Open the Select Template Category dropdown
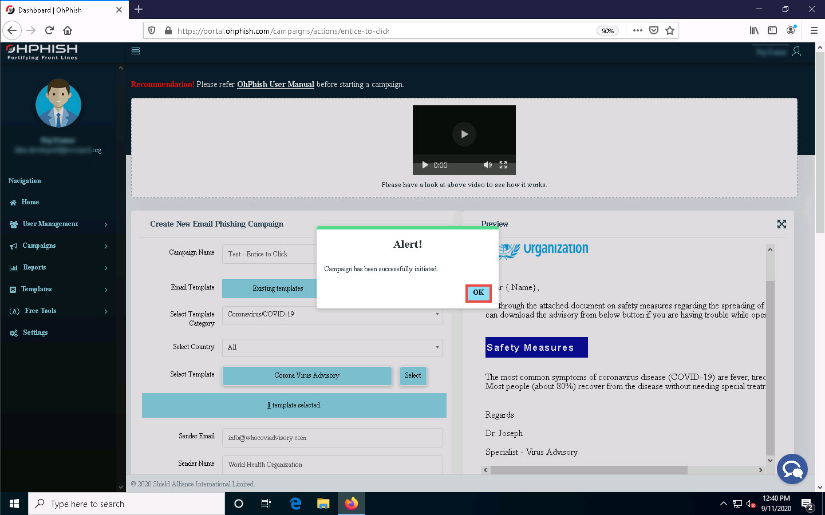 (332, 314)
